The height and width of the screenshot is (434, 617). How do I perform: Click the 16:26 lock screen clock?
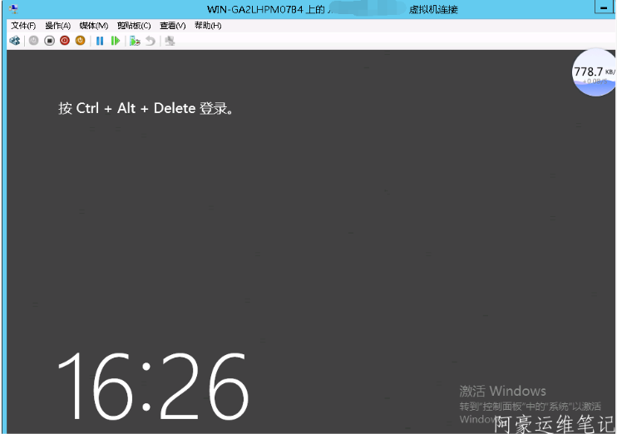coord(153,385)
